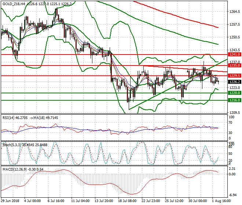Click the Stochastic scale value 50
This screenshot has width=242, height=205.
(230, 154)
